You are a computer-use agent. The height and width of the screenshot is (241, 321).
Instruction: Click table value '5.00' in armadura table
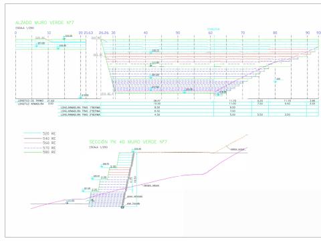tap(233, 114)
